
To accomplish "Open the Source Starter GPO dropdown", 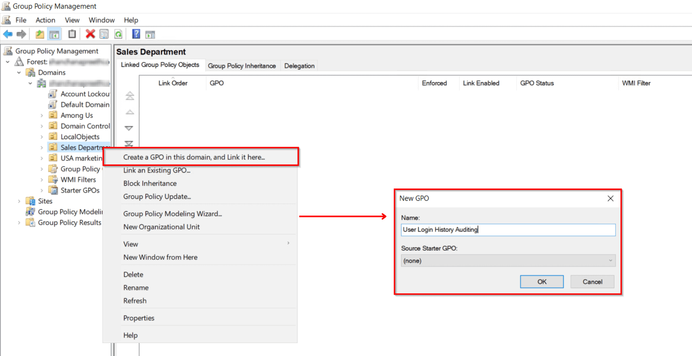I will (508, 261).
